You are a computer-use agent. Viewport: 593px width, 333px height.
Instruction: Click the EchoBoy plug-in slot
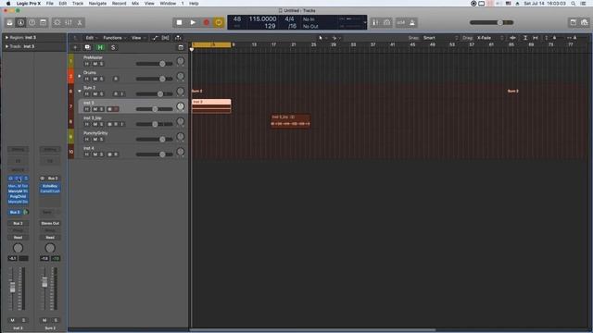[x=50, y=186]
